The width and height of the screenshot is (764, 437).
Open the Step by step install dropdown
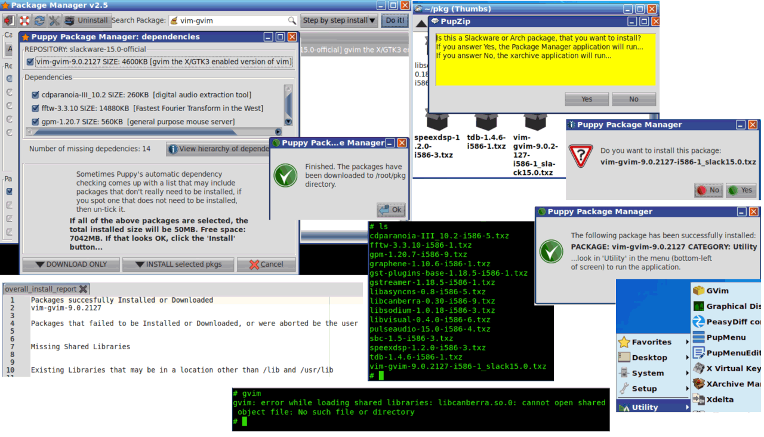[339, 20]
